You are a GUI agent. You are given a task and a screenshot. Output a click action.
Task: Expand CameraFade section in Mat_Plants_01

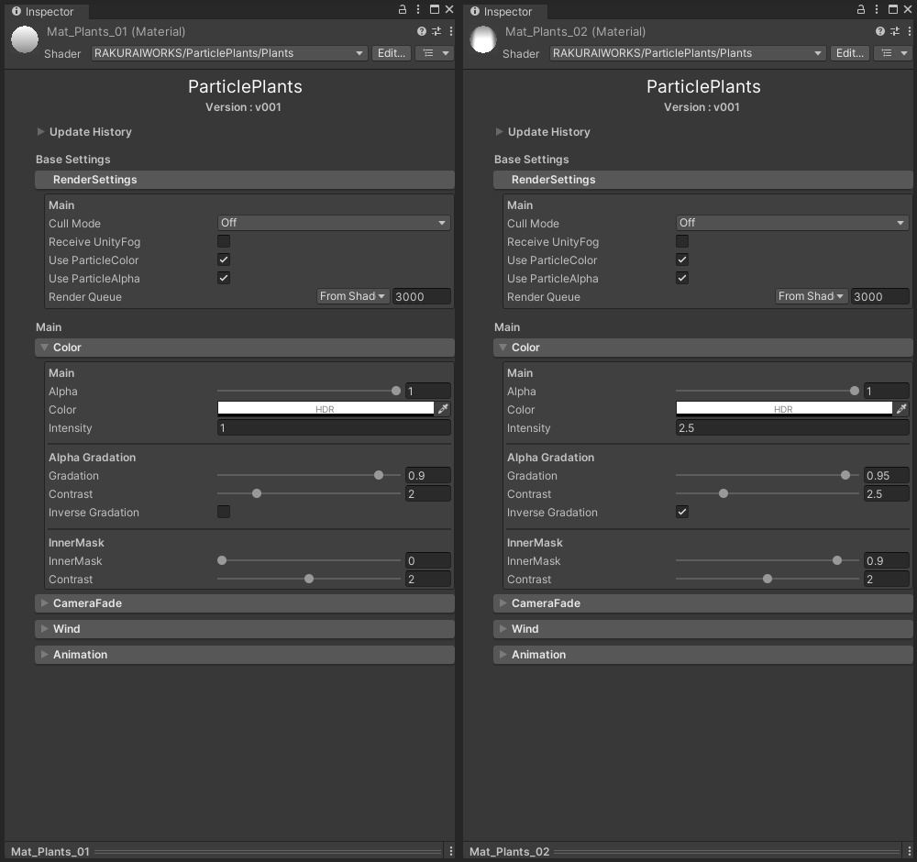[245, 602]
